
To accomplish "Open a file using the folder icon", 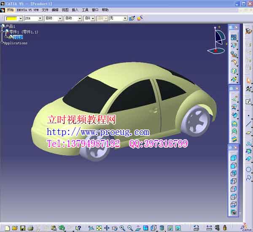I will click(x=15, y=228).
